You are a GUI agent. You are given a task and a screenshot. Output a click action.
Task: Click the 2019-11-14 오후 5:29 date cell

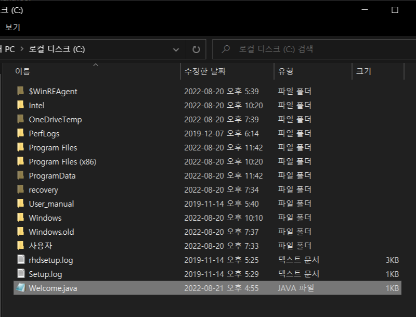point(222,274)
